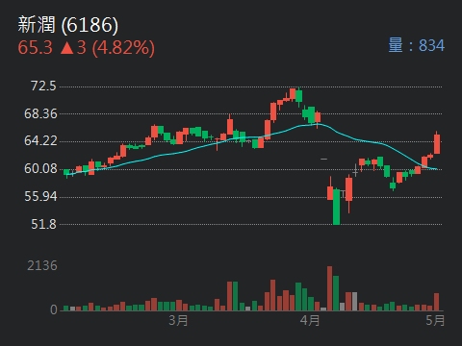Screen dimensions: 462x346
Task: Click the percentage change (4.82%)
Action: coord(123,48)
